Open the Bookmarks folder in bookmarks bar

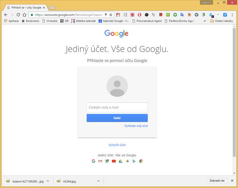30,21
